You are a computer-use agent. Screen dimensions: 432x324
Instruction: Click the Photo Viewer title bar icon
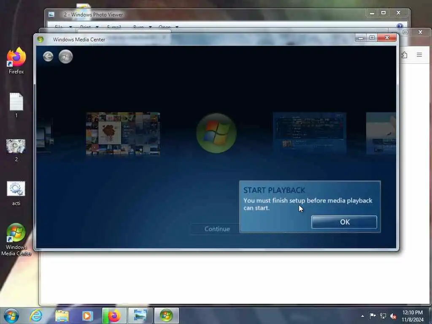(x=51, y=15)
